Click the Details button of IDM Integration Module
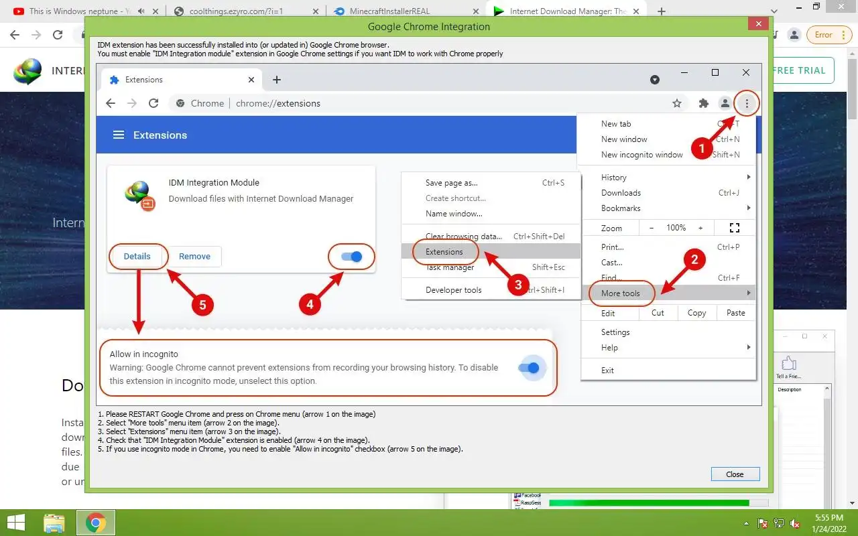The width and height of the screenshot is (858, 536). coord(137,256)
